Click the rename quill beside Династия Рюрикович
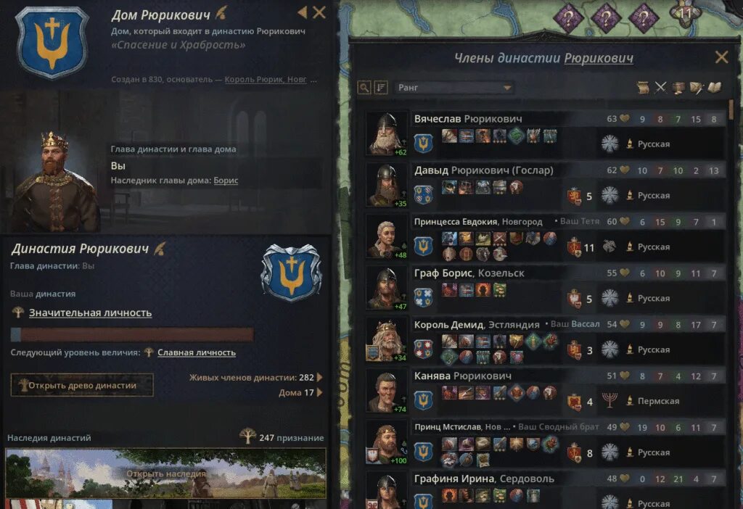 pos(160,248)
